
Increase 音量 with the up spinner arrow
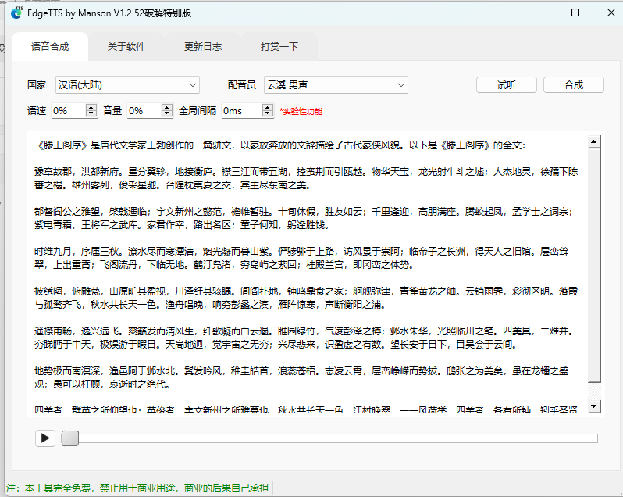point(166,108)
